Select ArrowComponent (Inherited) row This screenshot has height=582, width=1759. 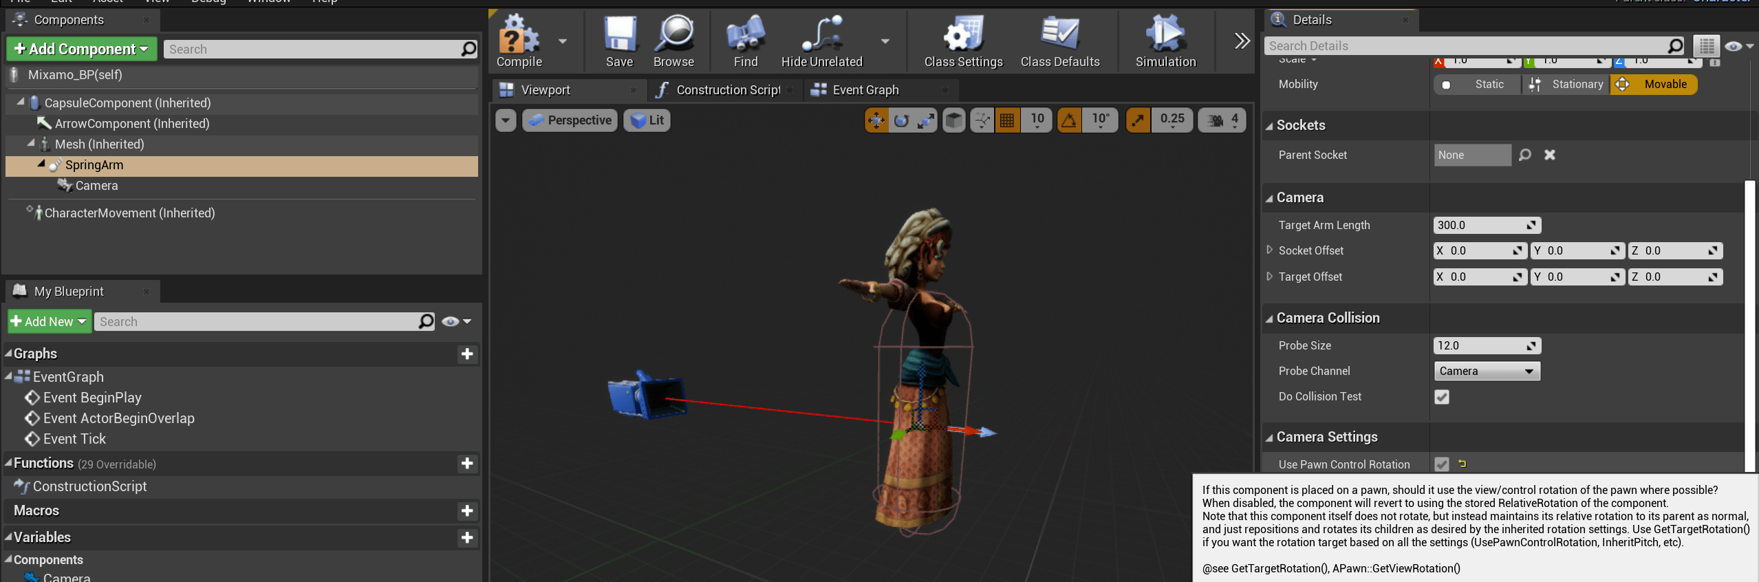click(241, 124)
